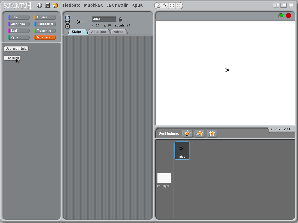Open the apua menu

(x=137, y=5)
